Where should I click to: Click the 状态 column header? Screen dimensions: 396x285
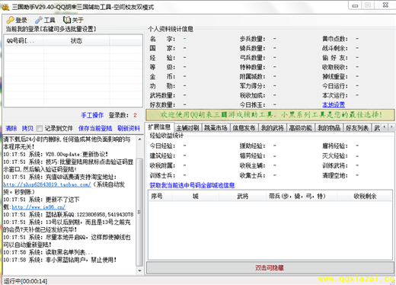pyautogui.click(x=76, y=40)
